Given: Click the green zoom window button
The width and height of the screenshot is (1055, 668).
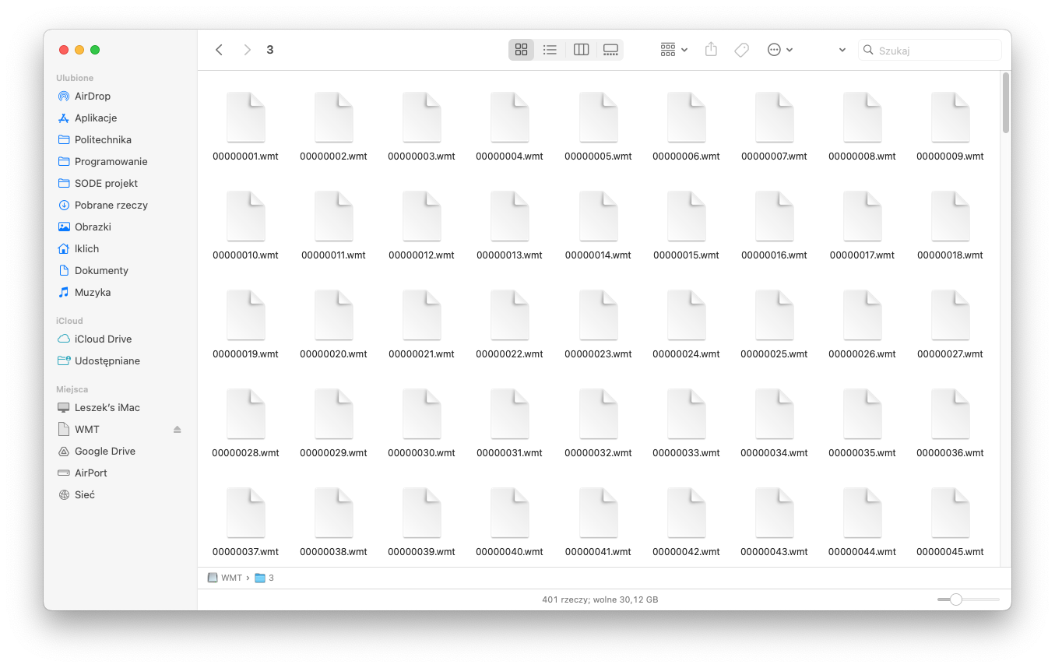Looking at the screenshot, I should pyautogui.click(x=95, y=50).
